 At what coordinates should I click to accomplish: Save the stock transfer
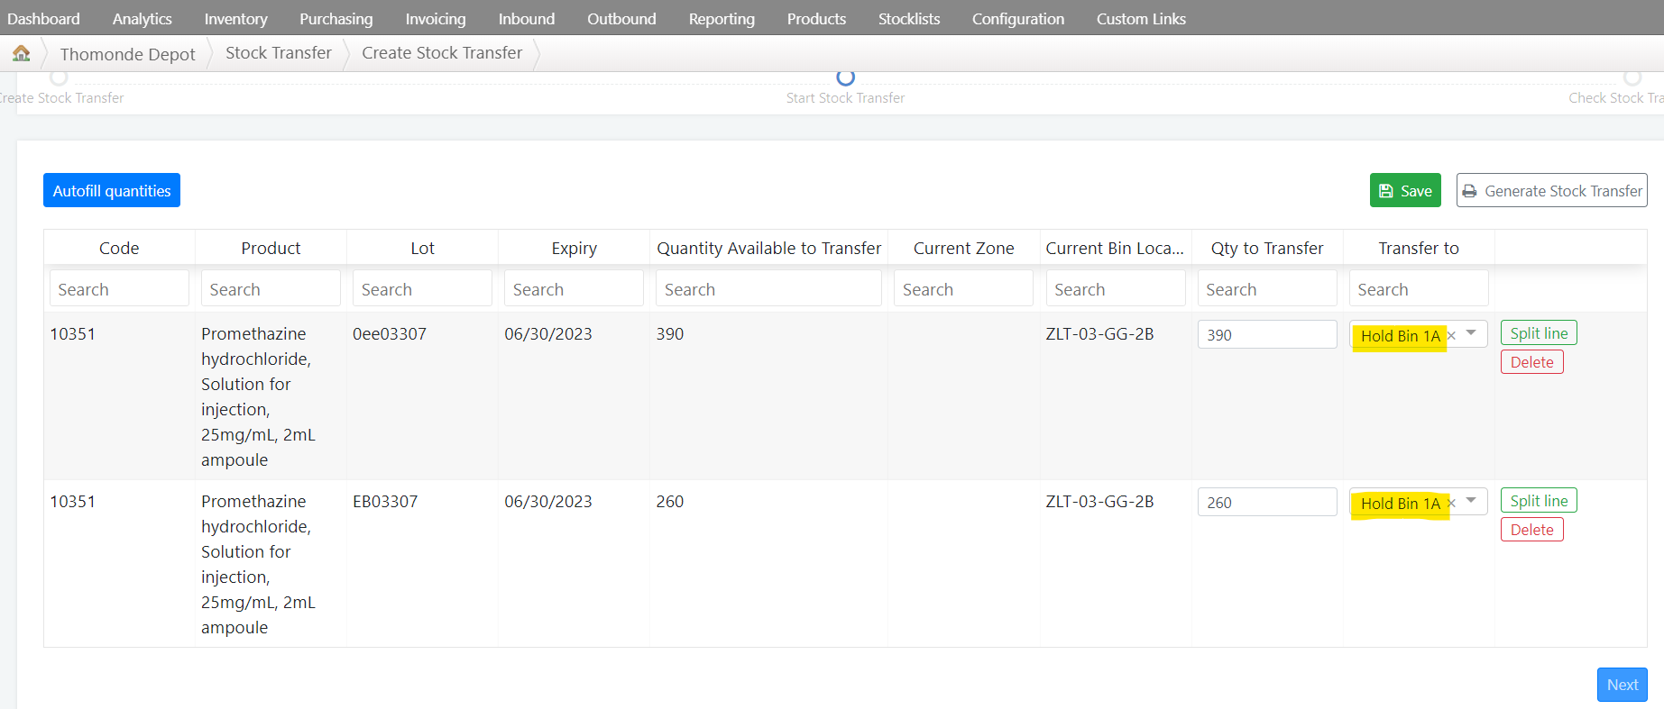click(x=1405, y=190)
